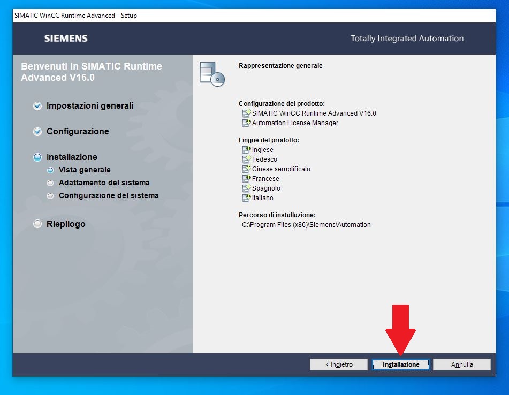Click the Configurazione del prodotto label
Image resolution: width=509 pixels, height=395 pixels.
pos(282,104)
